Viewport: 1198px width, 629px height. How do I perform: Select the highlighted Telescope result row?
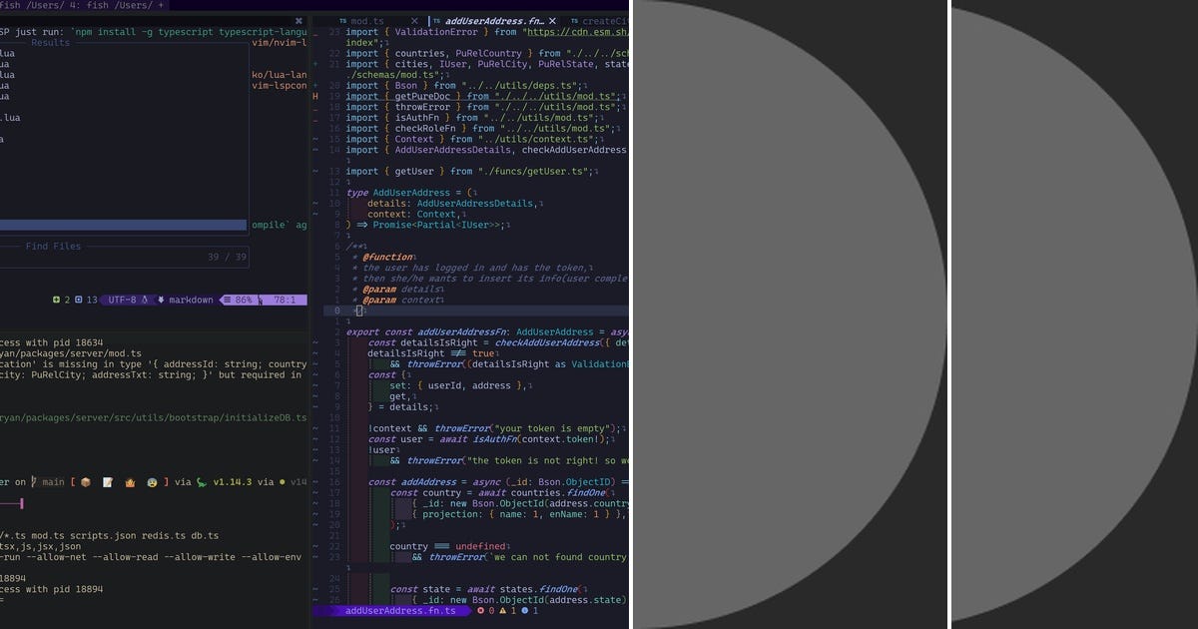(x=124, y=226)
